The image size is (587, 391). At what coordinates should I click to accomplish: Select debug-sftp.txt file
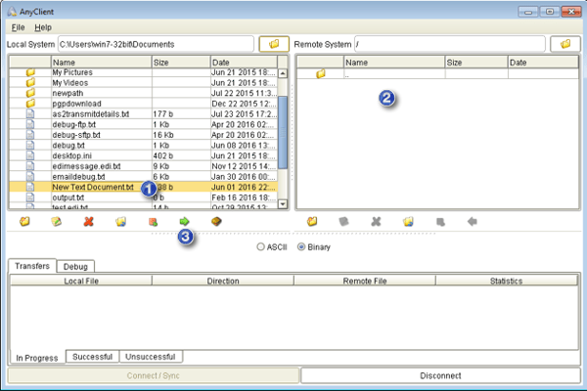click(76, 135)
